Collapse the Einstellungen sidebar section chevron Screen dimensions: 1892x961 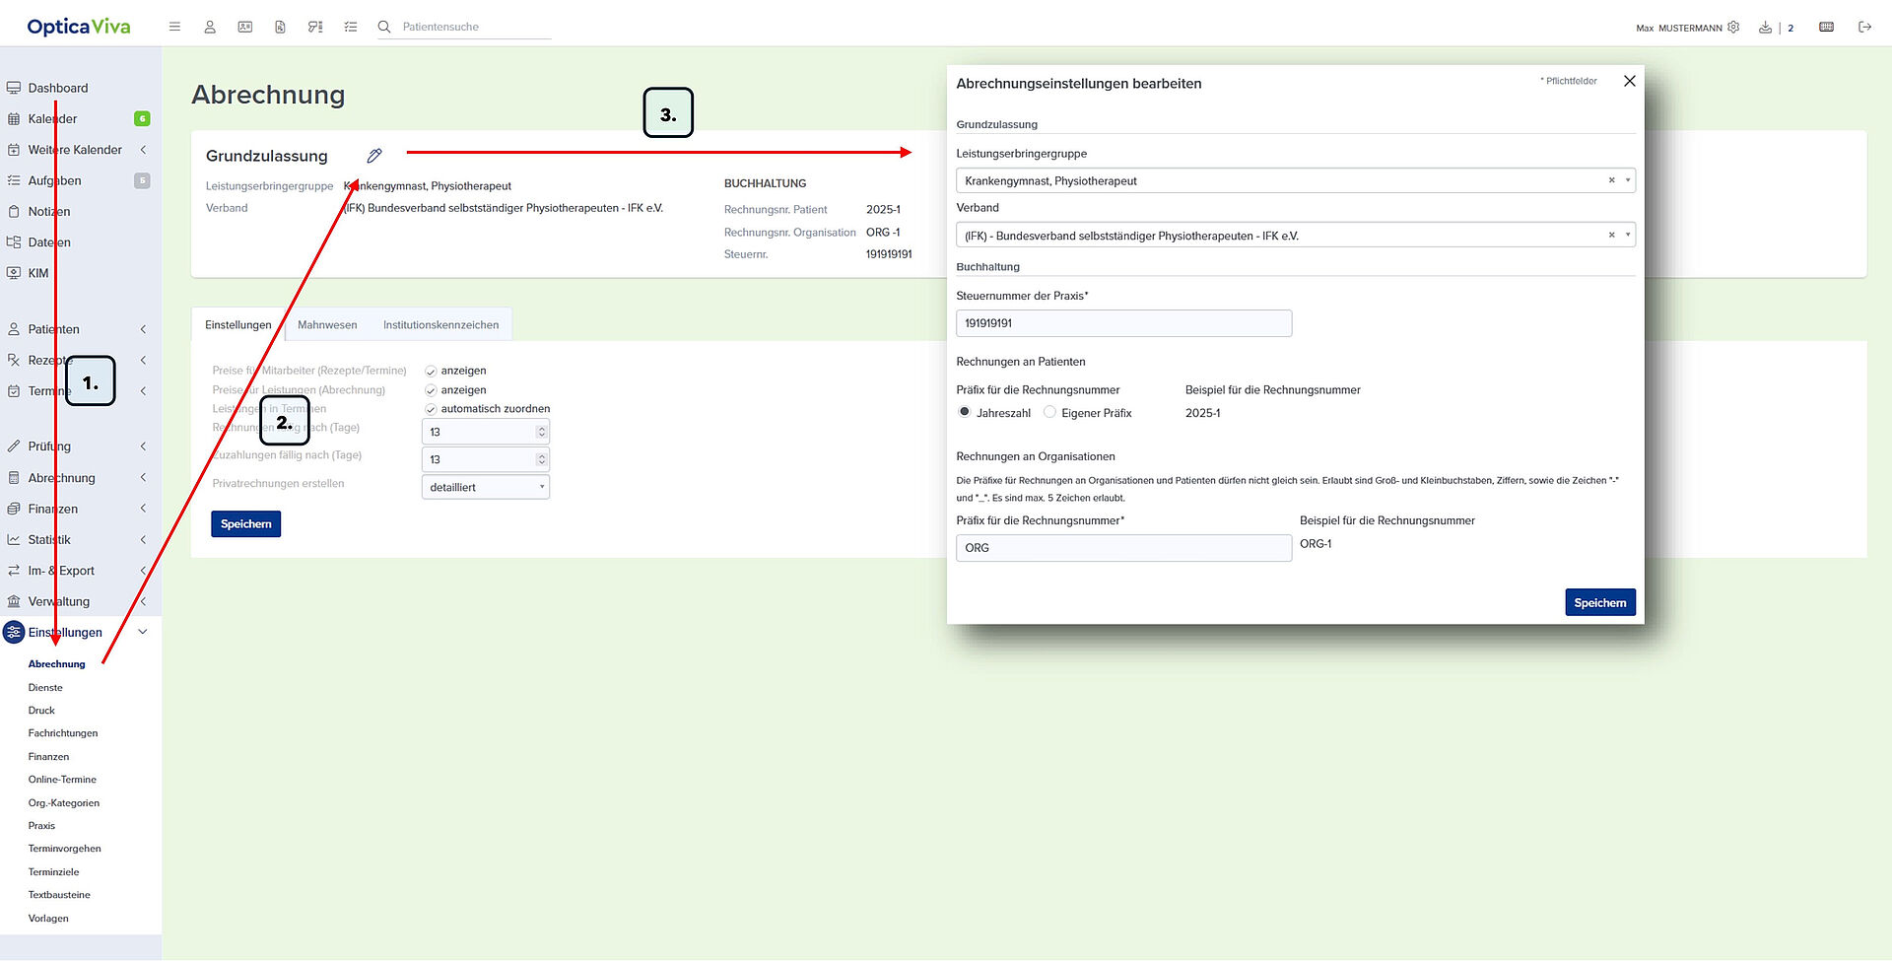143,632
